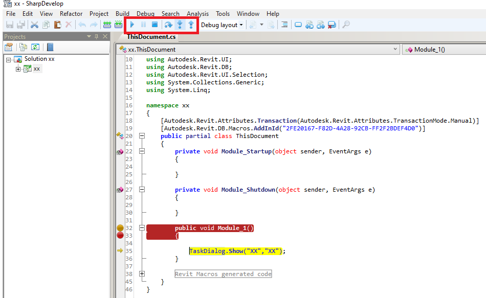This screenshot has height=298, width=486.
Task: Toggle the breakpoint marker on line 32
Action: [120, 228]
